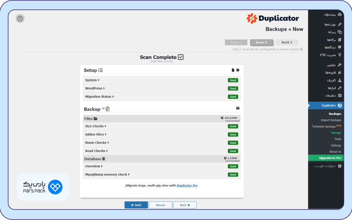Click the Duplicator logo
The width and height of the screenshot is (352, 220).
tap(273, 18)
